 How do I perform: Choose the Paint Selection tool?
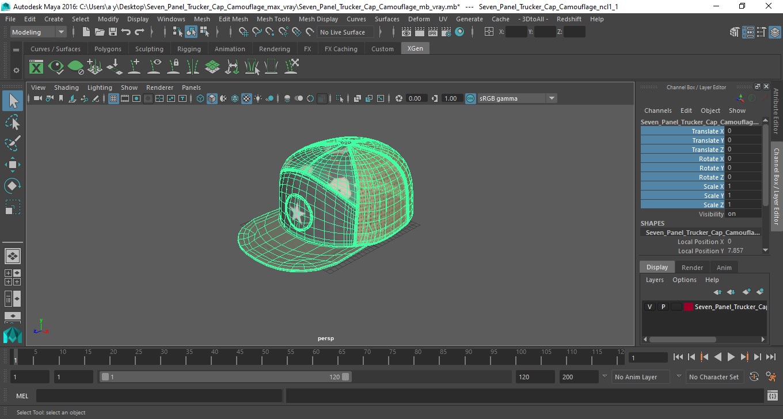(13, 143)
